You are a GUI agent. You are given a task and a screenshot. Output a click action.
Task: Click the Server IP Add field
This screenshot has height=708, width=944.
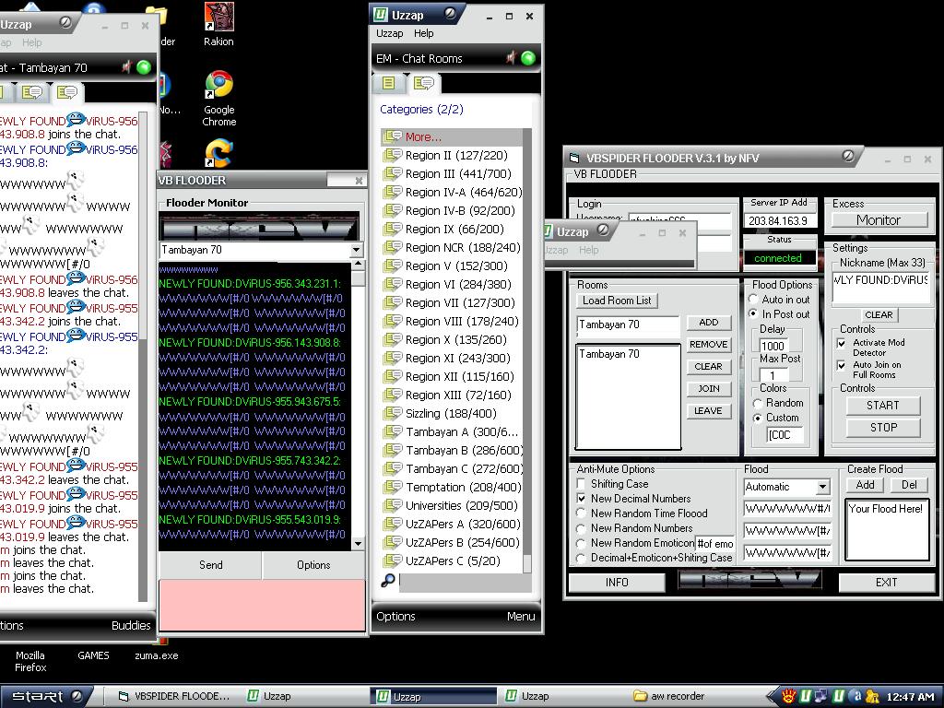pyautogui.click(x=780, y=221)
